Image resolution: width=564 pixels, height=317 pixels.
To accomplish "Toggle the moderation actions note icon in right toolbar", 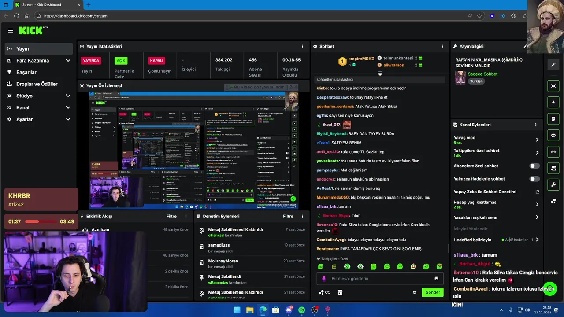I will pos(553,119).
